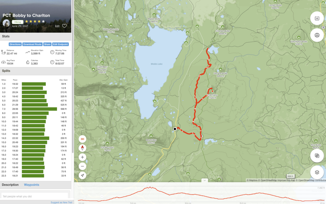This screenshot has height=204, width=326.
Task: Click the Suggest as New Trail link
Action: (61, 202)
